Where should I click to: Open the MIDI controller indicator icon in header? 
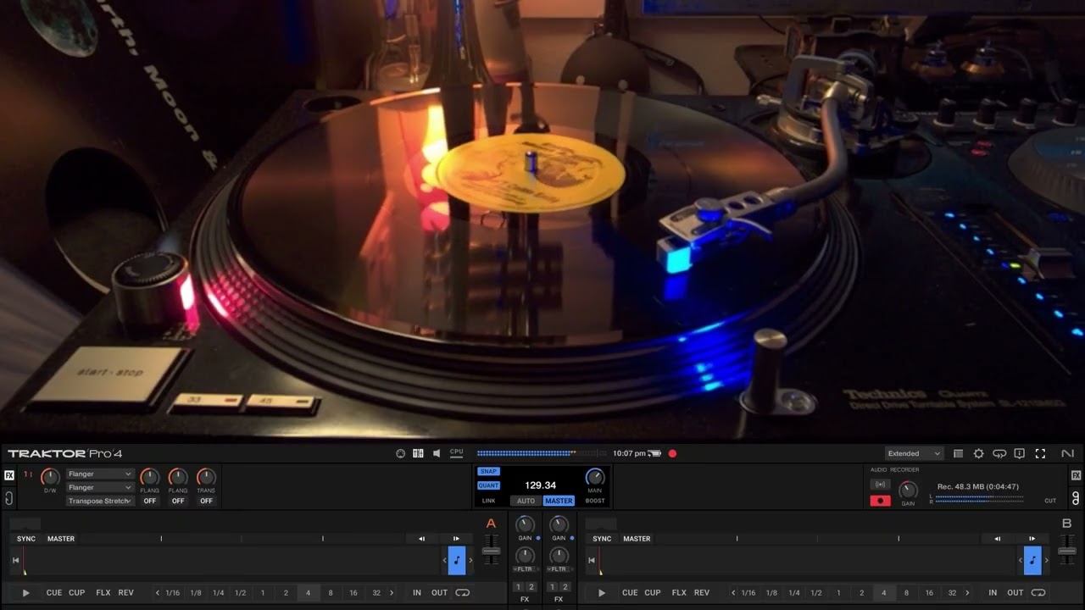401,453
